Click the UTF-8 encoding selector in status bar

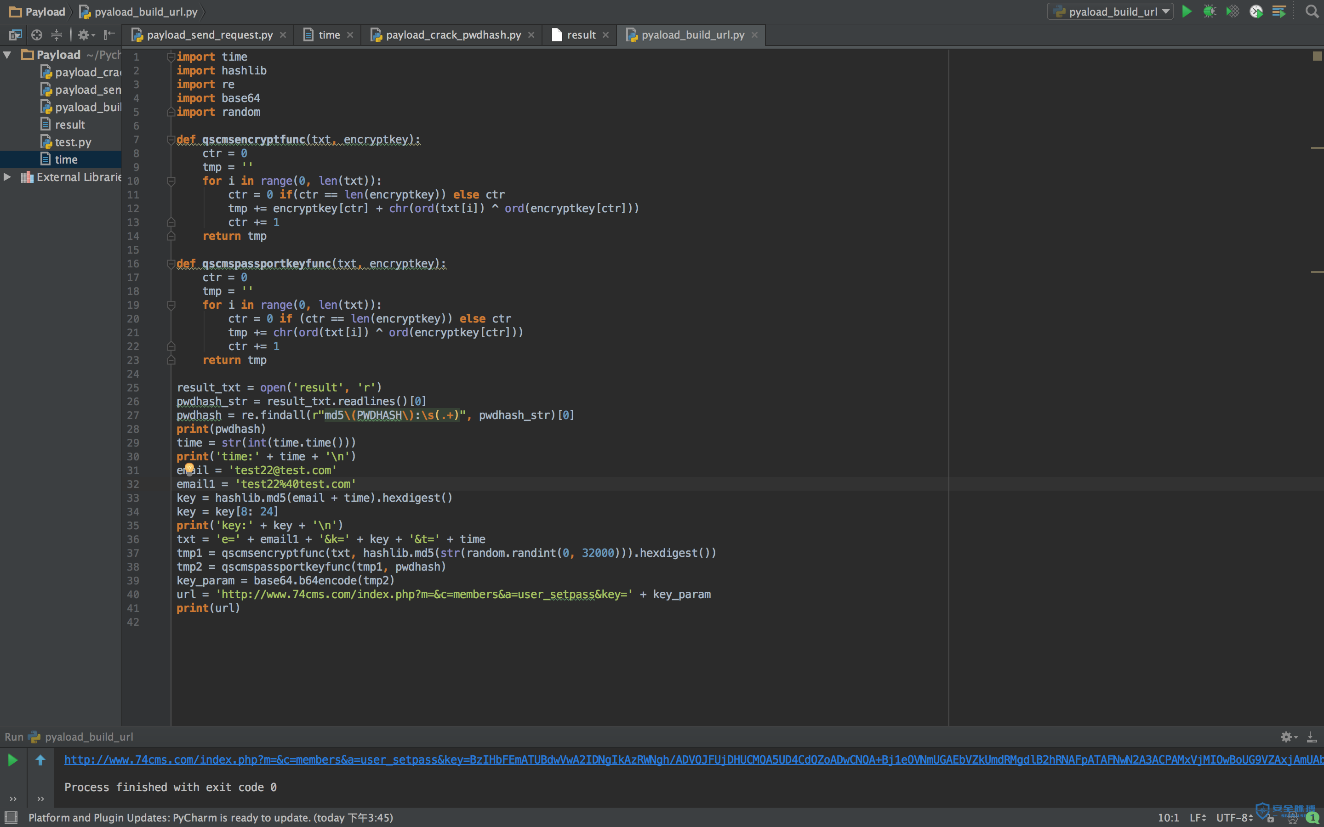pos(1234,818)
